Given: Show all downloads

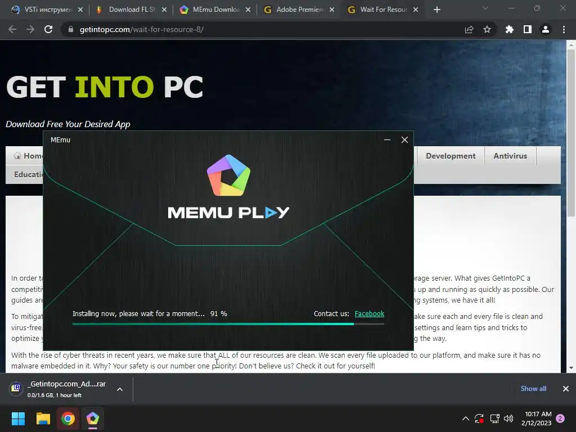Looking at the screenshot, I should point(533,389).
